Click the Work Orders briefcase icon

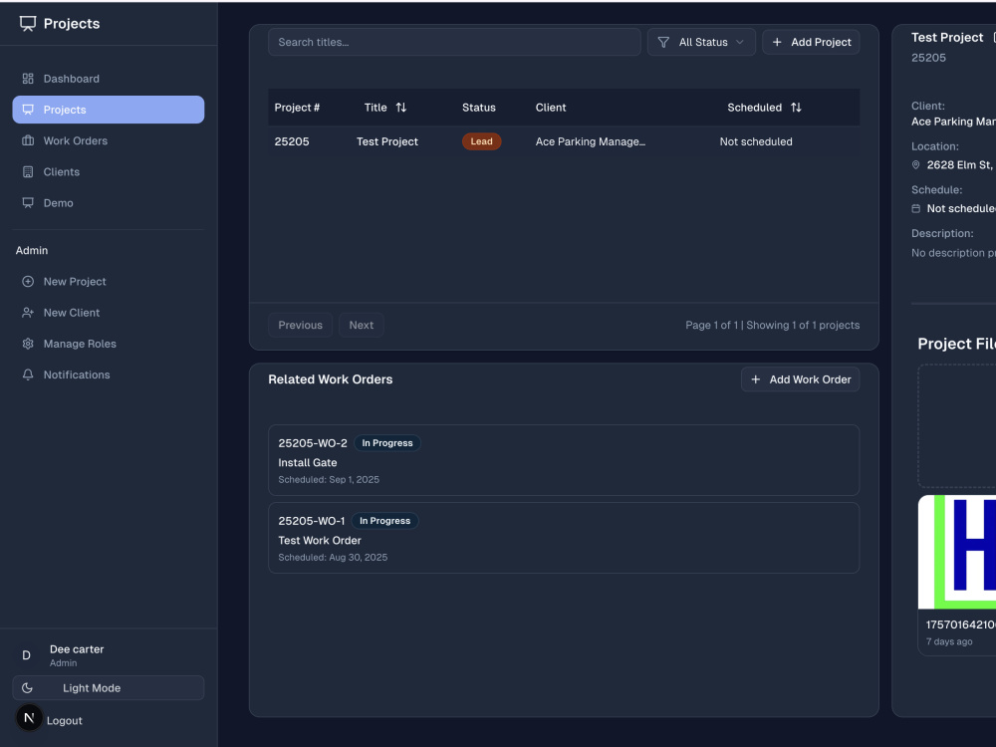coord(28,141)
